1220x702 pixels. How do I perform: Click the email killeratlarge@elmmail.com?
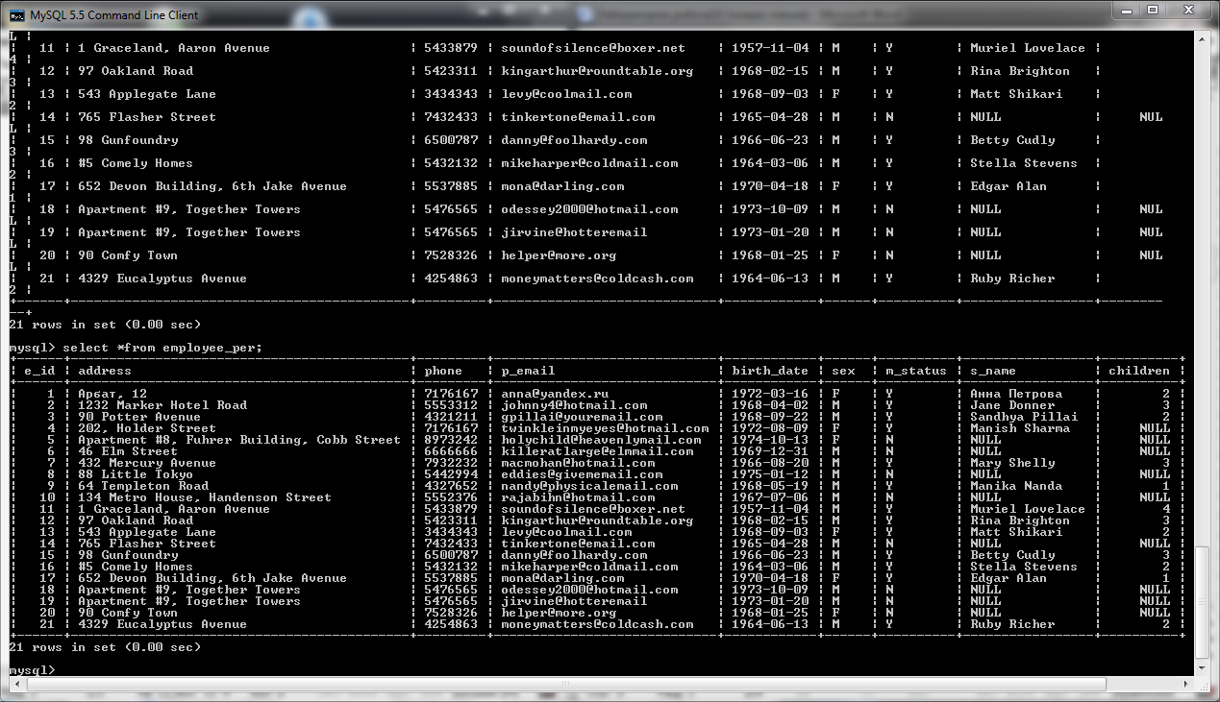(597, 451)
